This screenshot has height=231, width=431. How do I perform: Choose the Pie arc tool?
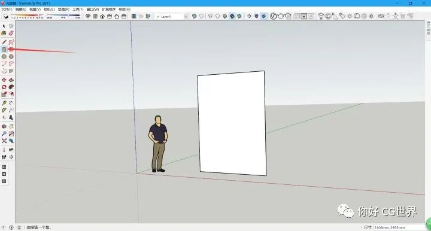[x=11, y=71]
